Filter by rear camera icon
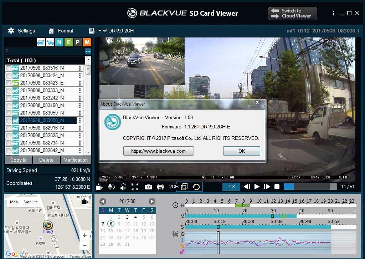This screenshot has height=259, width=365. tap(50, 42)
